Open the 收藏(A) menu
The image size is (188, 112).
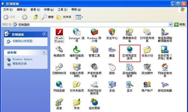49,10
